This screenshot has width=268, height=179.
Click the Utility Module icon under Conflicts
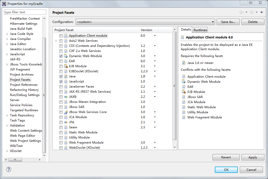(184, 112)
